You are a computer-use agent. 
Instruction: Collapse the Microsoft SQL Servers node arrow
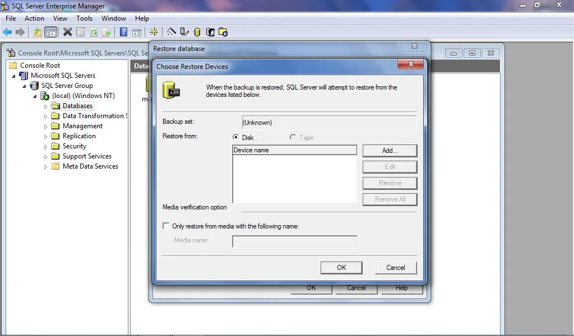[13, 76]
